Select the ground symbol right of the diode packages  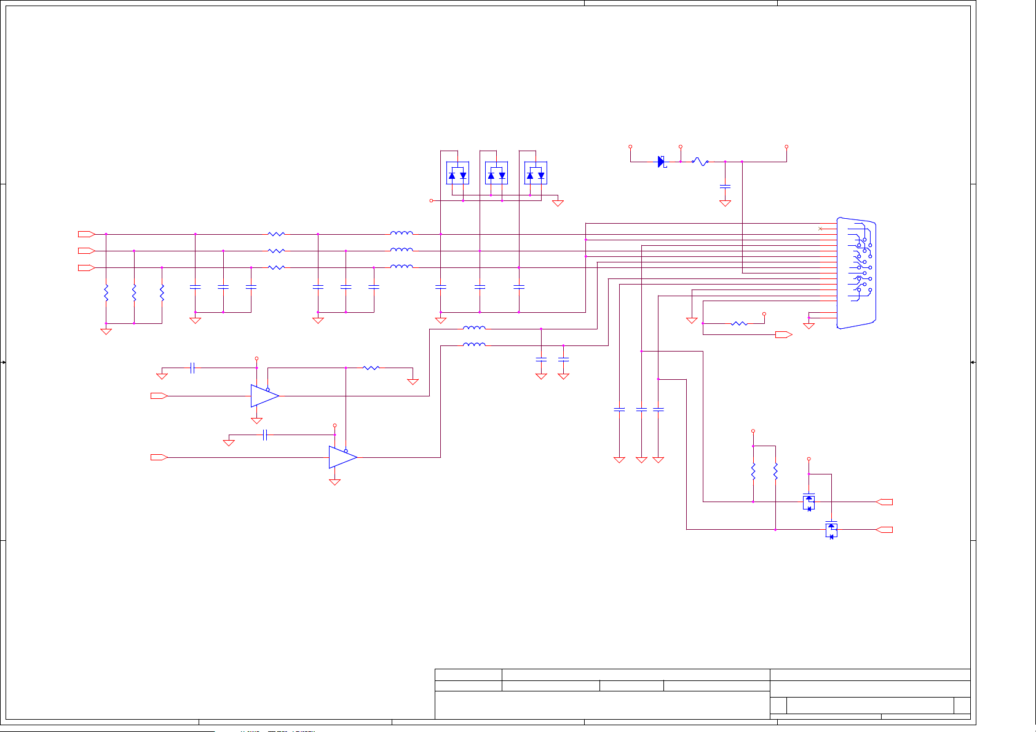tap(558, 203)
